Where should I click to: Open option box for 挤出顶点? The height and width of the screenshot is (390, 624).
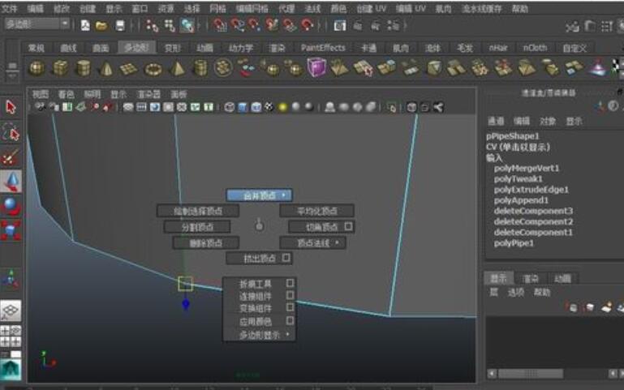pyautogui.click(x=286, y=259)
